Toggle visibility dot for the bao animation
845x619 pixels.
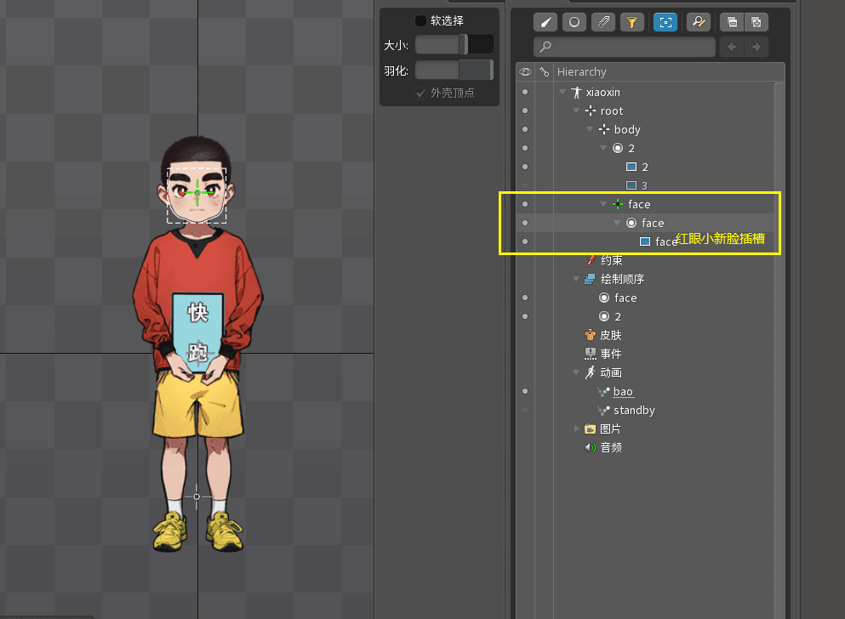(525, 391)
